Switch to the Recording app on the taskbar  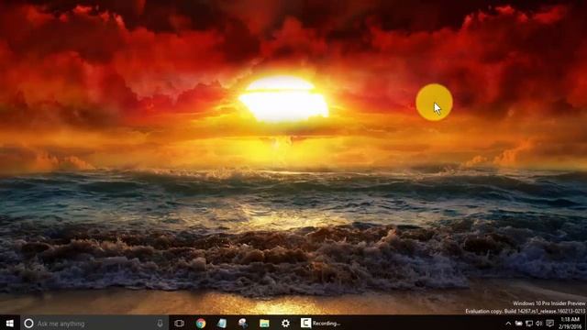(x=320, y=324)
